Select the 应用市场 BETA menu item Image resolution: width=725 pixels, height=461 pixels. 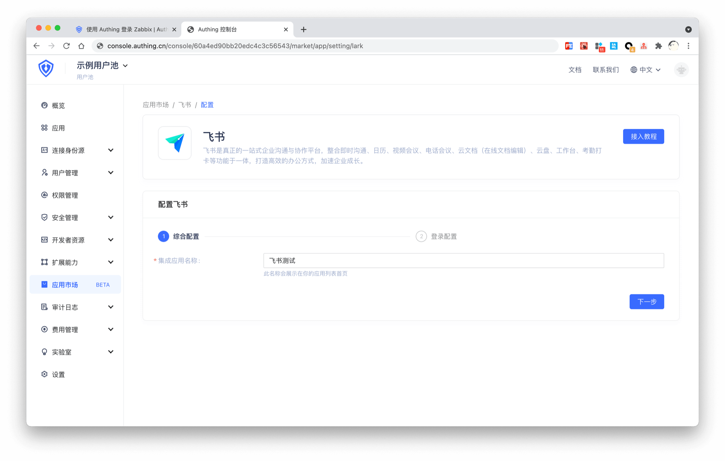[x=75, y=285]
